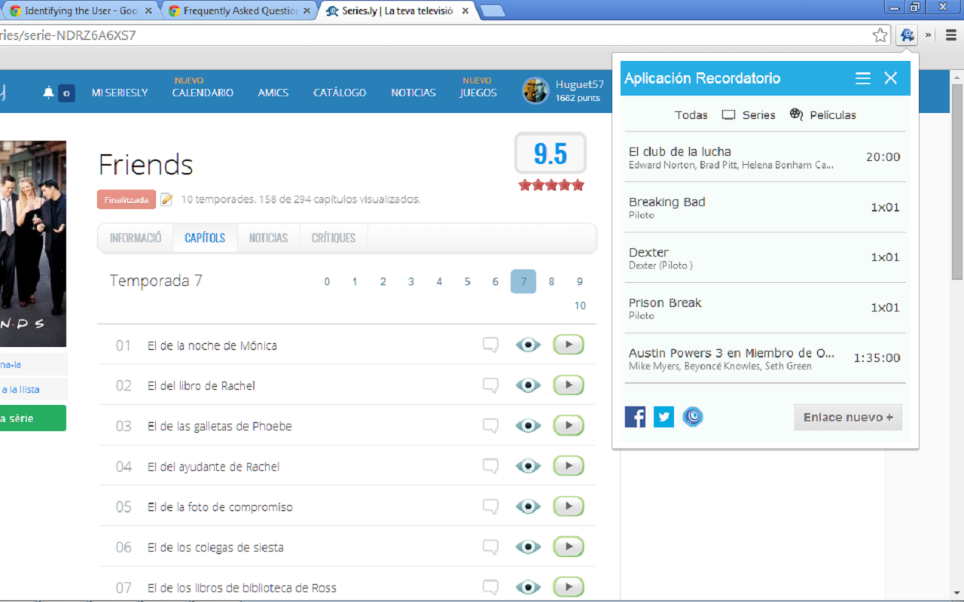Toggle watched eye for El de los colegas de siesta

(x=528, y=547)
